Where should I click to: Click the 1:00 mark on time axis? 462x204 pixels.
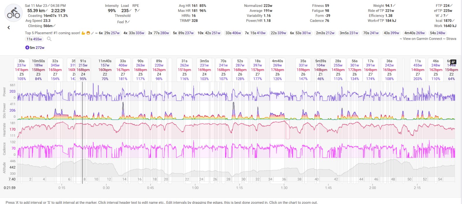point(195,188)
